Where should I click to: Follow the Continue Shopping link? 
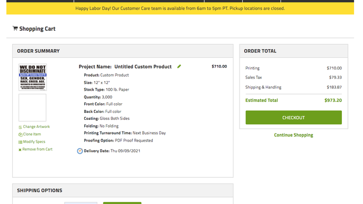(293, 135)
